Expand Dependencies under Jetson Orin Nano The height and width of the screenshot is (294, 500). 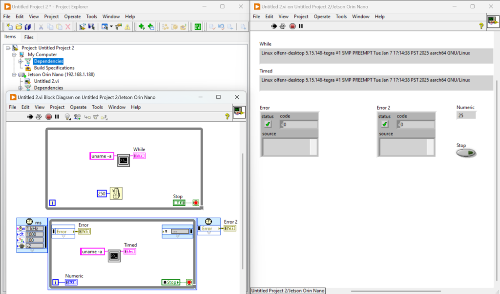[x=21, y=88]
